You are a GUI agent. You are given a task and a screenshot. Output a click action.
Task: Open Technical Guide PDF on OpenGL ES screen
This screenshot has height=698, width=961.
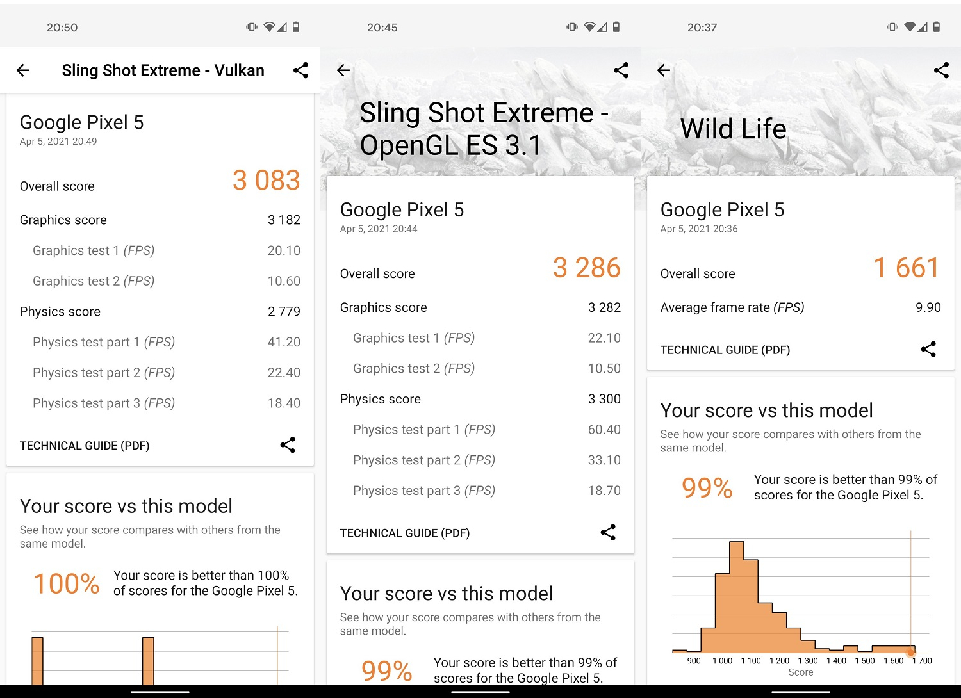point(405,533)
